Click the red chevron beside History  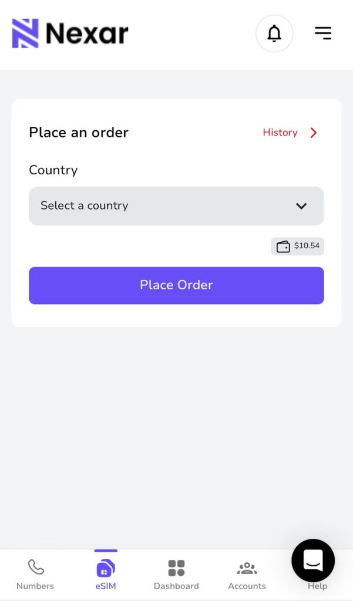[x=314, y=133]
